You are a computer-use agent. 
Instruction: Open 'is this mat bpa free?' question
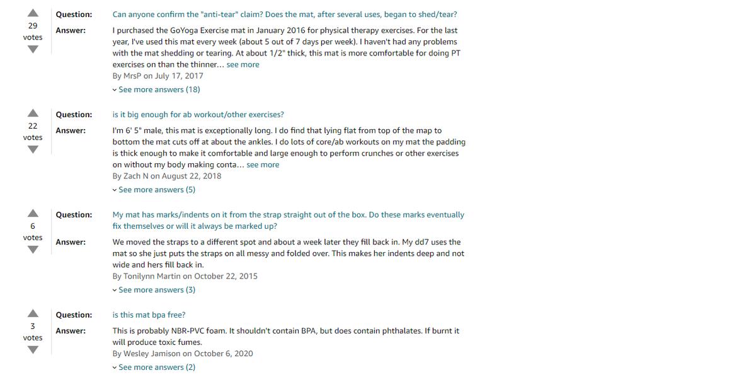click(149, 315)
